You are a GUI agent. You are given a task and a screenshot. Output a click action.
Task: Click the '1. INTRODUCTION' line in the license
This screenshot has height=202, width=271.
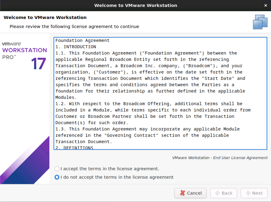pos(76,47)
